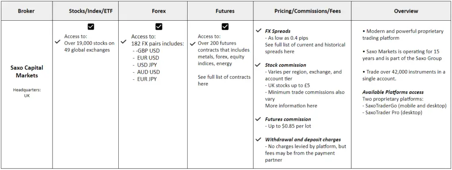Click checkmark beside FX Spreads
452x170 pixels.
pyautogui.click(x=259, y=31)
